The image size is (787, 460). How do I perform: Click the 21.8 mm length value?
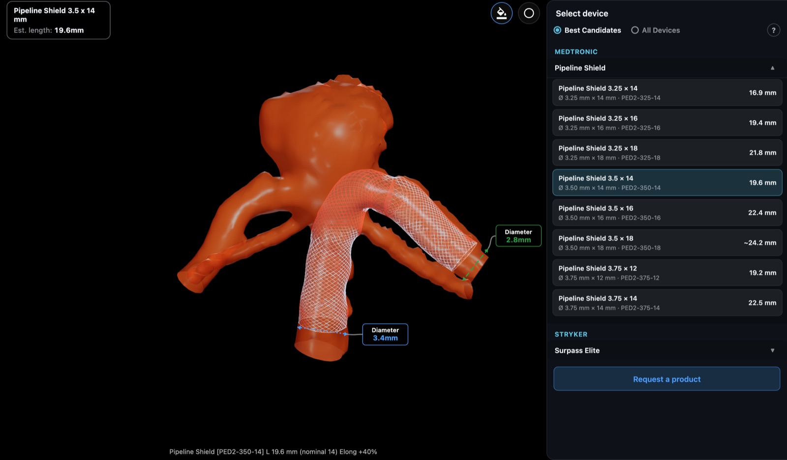point(762,153)
